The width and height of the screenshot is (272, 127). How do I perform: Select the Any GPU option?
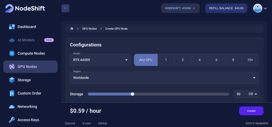146,60
